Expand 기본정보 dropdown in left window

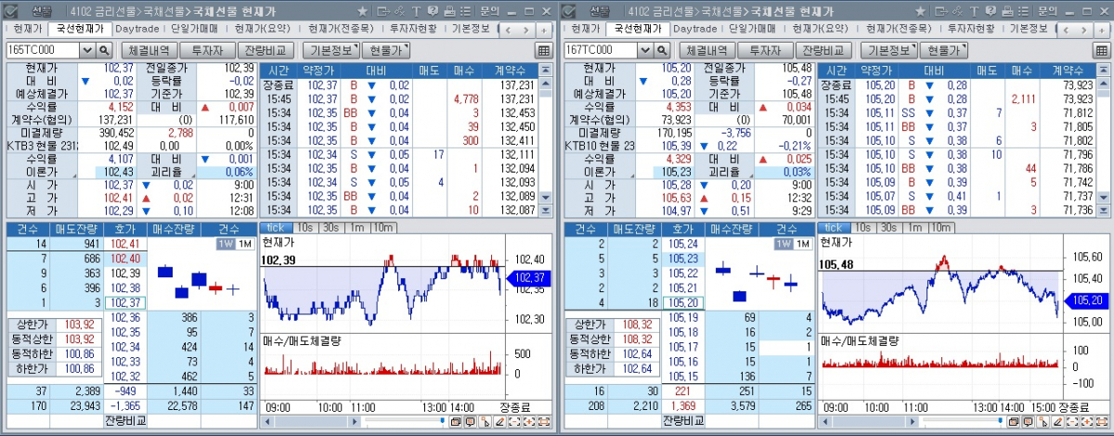pyautogui.click(x=332, y=50)
